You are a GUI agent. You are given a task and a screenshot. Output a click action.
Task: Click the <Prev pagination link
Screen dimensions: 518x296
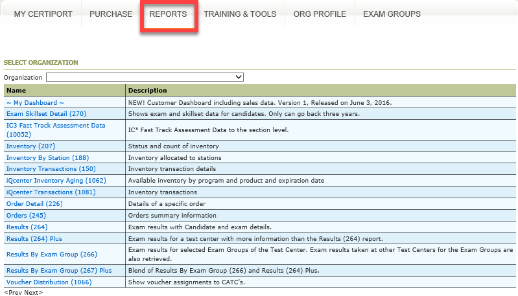[x=13, y=293]
